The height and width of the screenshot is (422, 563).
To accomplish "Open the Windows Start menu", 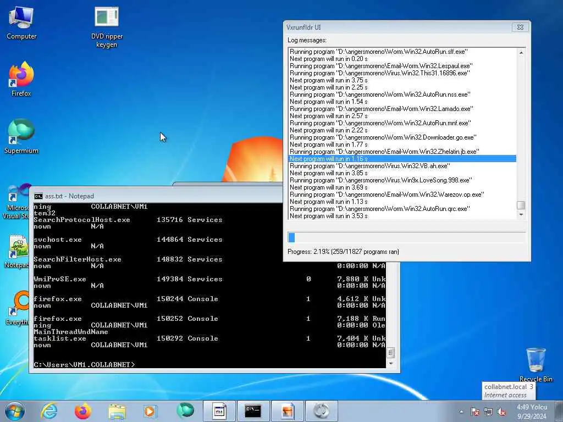I will (x=15, y=411).
